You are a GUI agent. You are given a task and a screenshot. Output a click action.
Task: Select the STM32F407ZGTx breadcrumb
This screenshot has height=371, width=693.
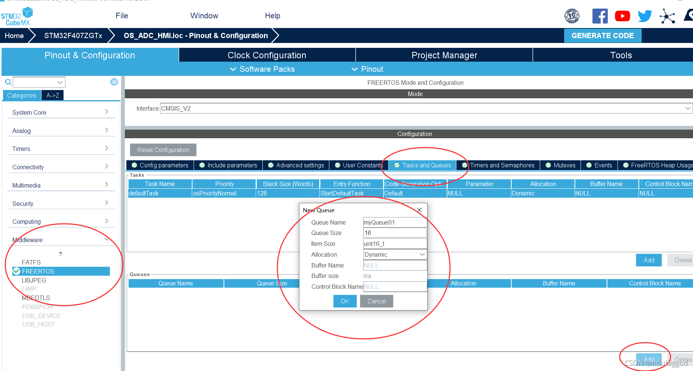(x=73, y=35)
